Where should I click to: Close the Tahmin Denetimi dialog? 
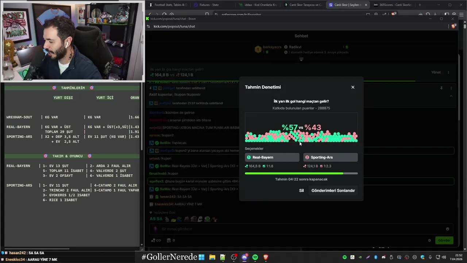tap(353, 87)
